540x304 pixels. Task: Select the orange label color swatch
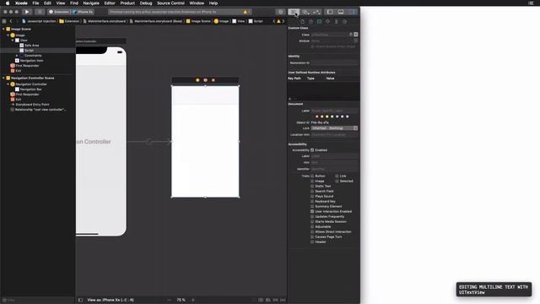322,117
